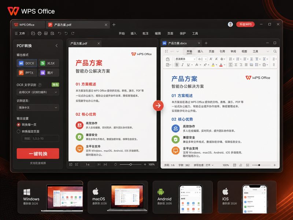Click the center align icon in docx ribbon

(x=236, y=65)
